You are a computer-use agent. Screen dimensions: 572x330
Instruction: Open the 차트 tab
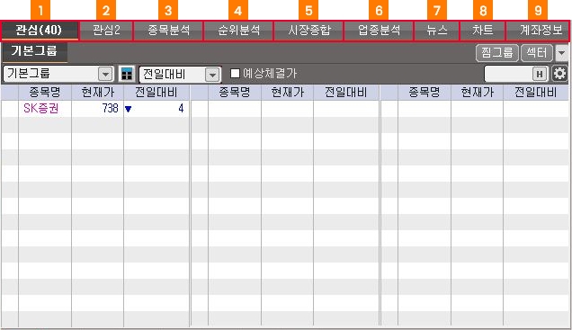(483, 31)
